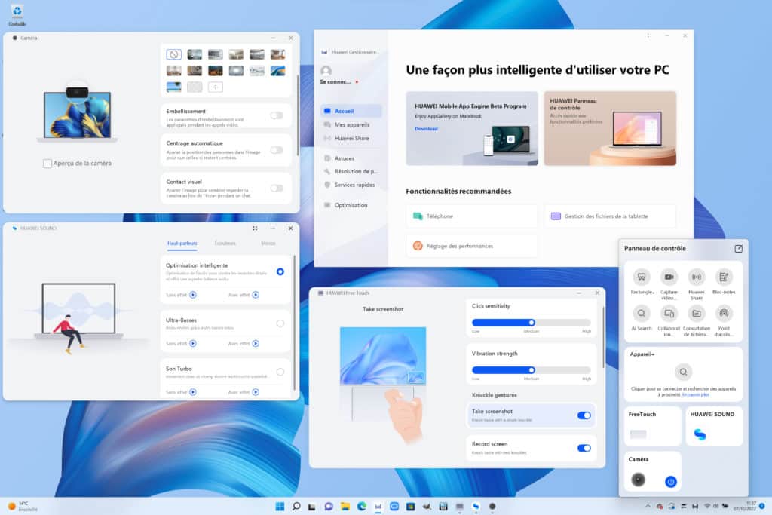Open Huawei Share in the PC Manager sidebar
Viewport: 772px width, 515px height.
click(351, 138)
